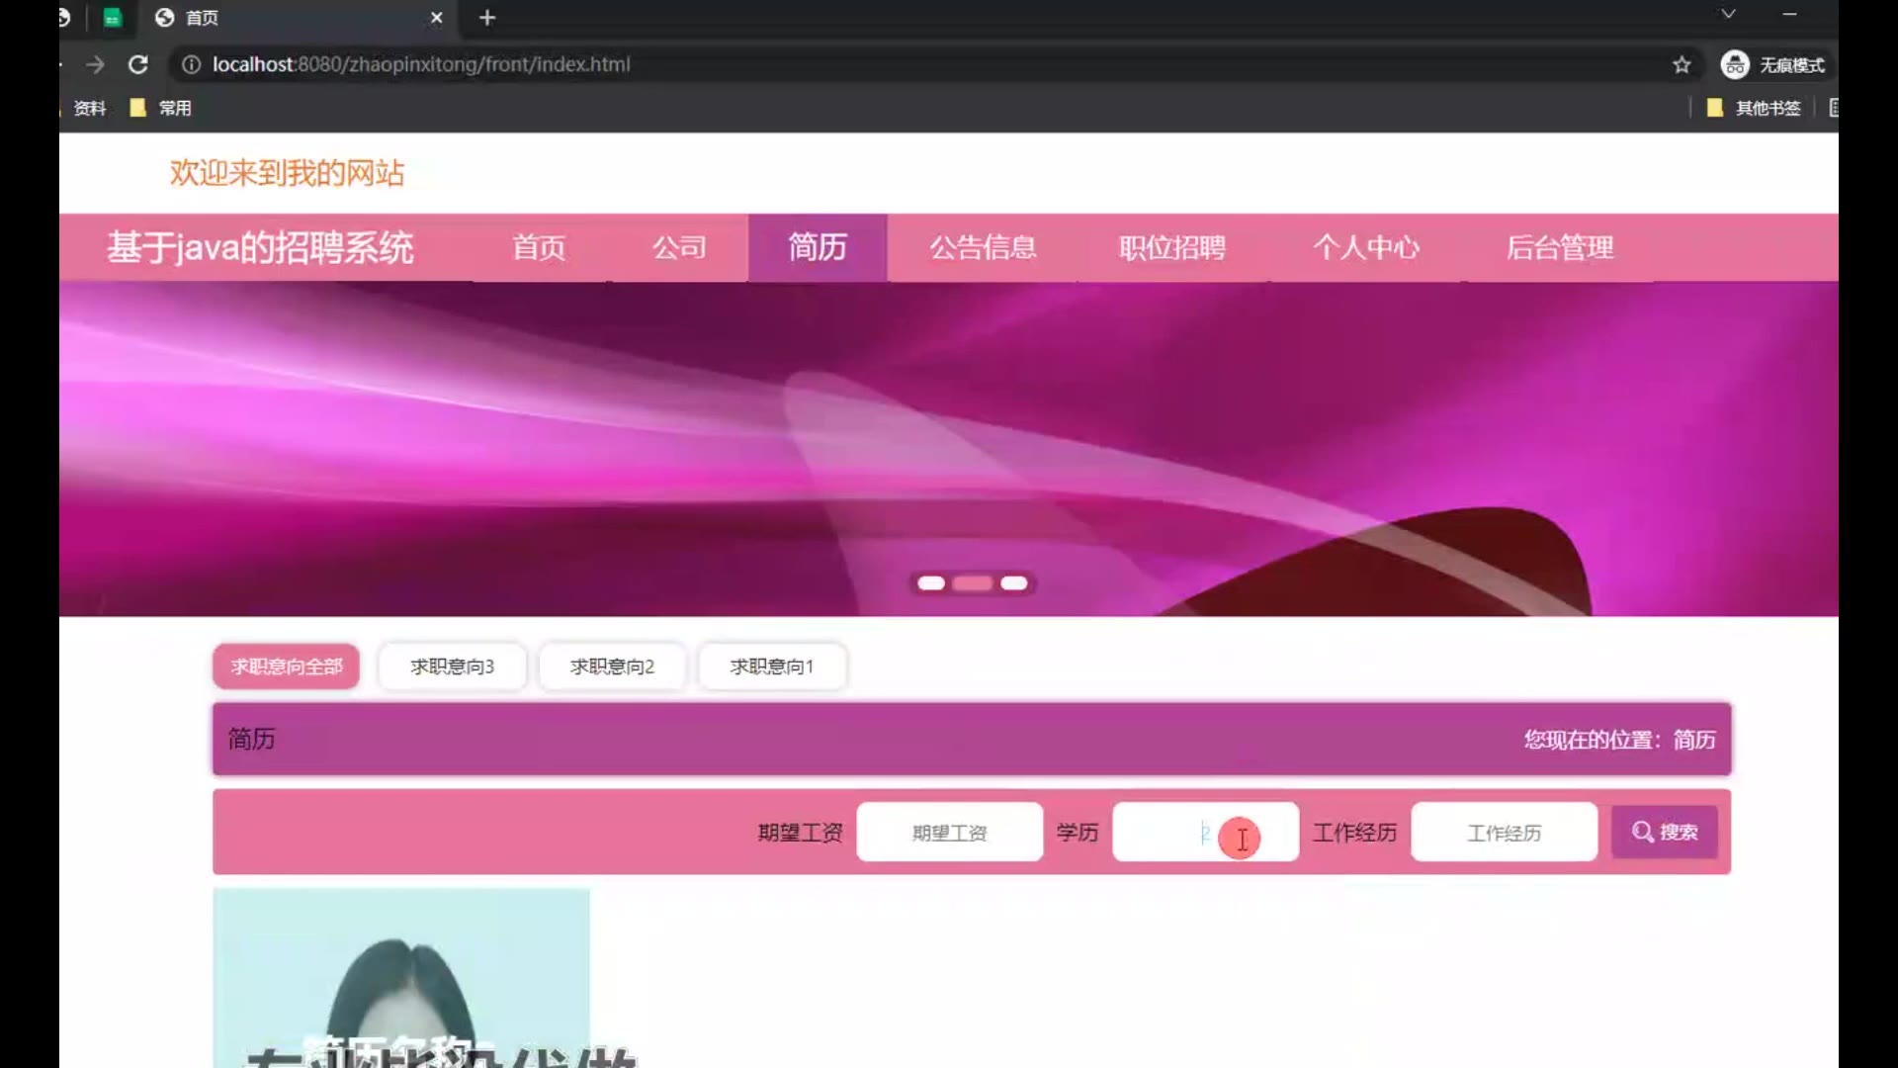Select the 求职意向3 filter tab
The width and height of the screenshot is (1898, 1068).
point(452,667)
